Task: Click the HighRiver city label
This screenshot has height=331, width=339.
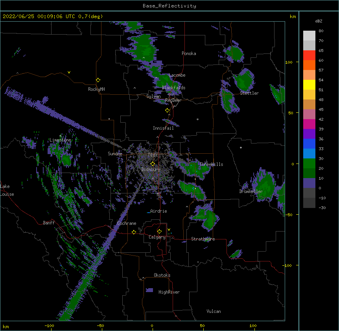Action: [x=169, y=292]
